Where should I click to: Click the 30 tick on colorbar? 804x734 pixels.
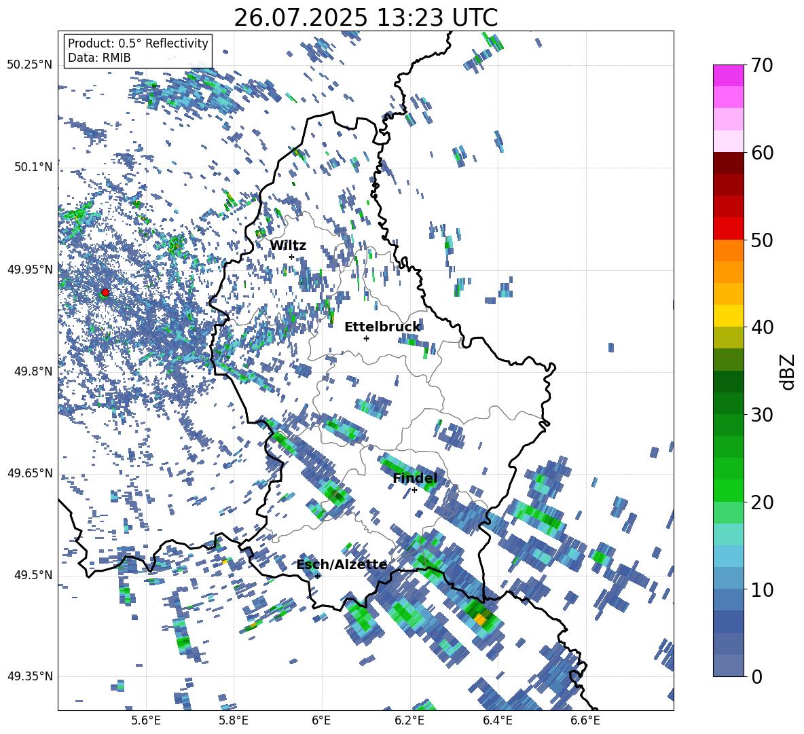pyautogui.click(x=762, y=415)
